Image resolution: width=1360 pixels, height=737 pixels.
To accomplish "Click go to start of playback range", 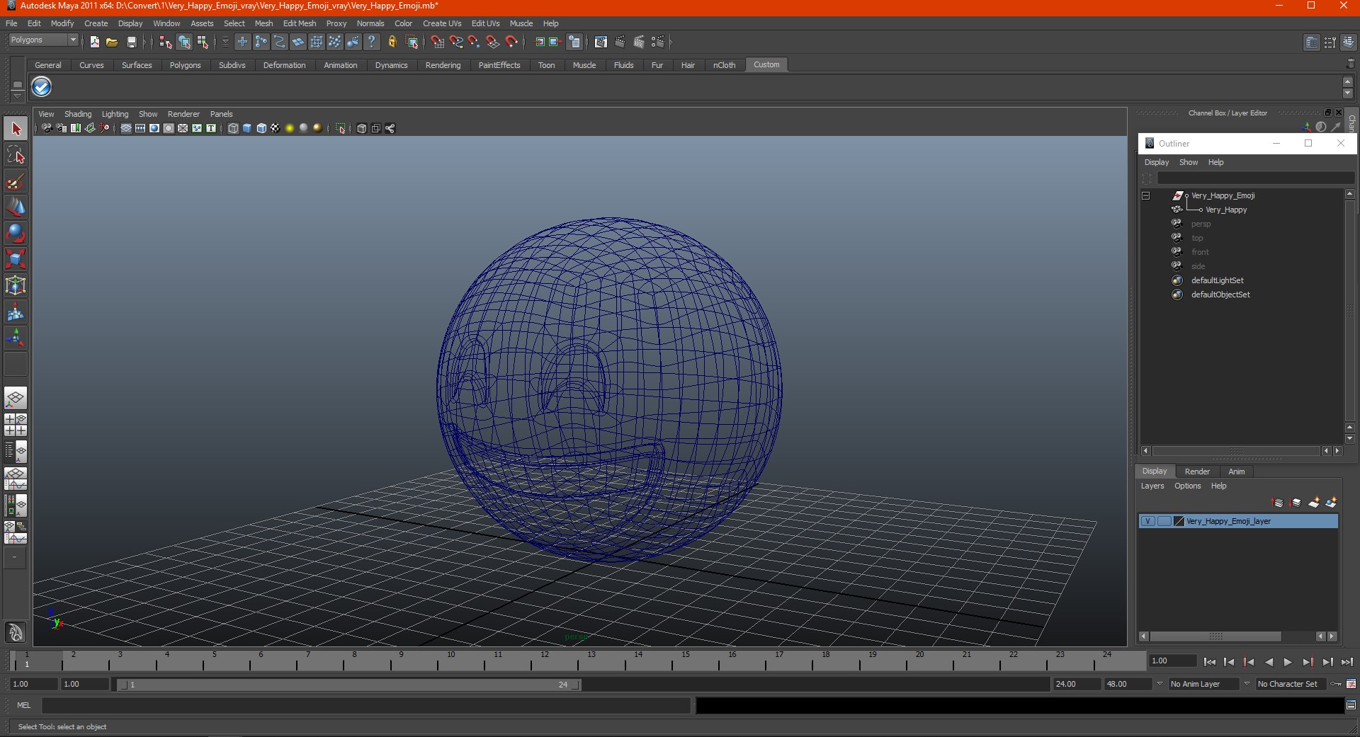I will (1210, 662).
